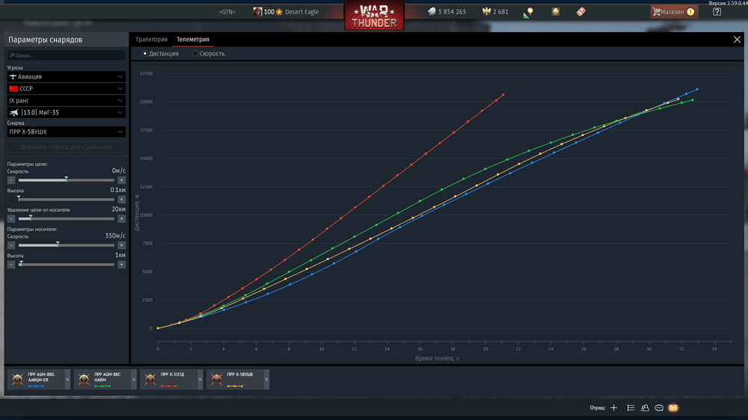Image resolution: width=748 pixels, height=420 pixels.
Task: Click the player avatar icon
Action: coord(257,11)
